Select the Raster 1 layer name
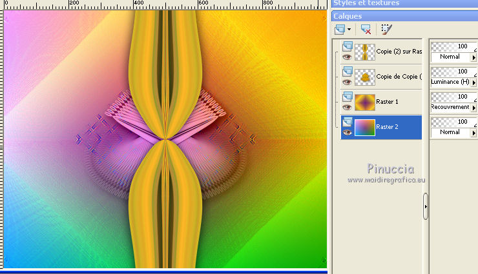 [x=387, y=102]
